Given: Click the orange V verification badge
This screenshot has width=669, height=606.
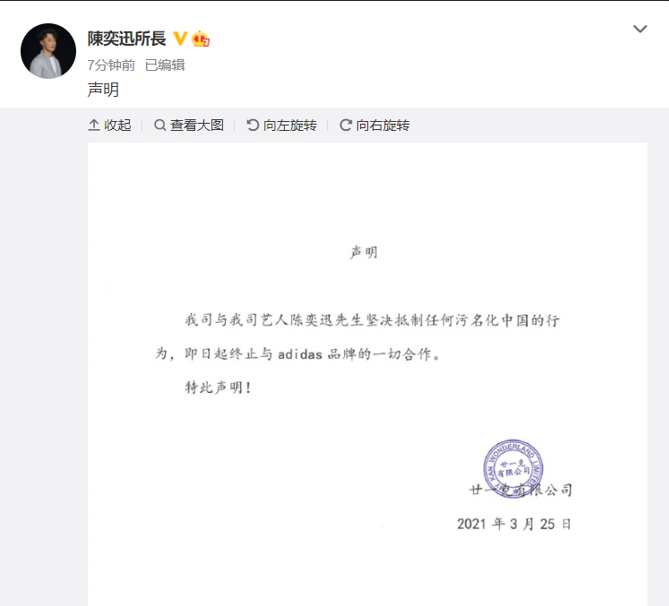Looking at the screenshot, I should click(180, 39).
